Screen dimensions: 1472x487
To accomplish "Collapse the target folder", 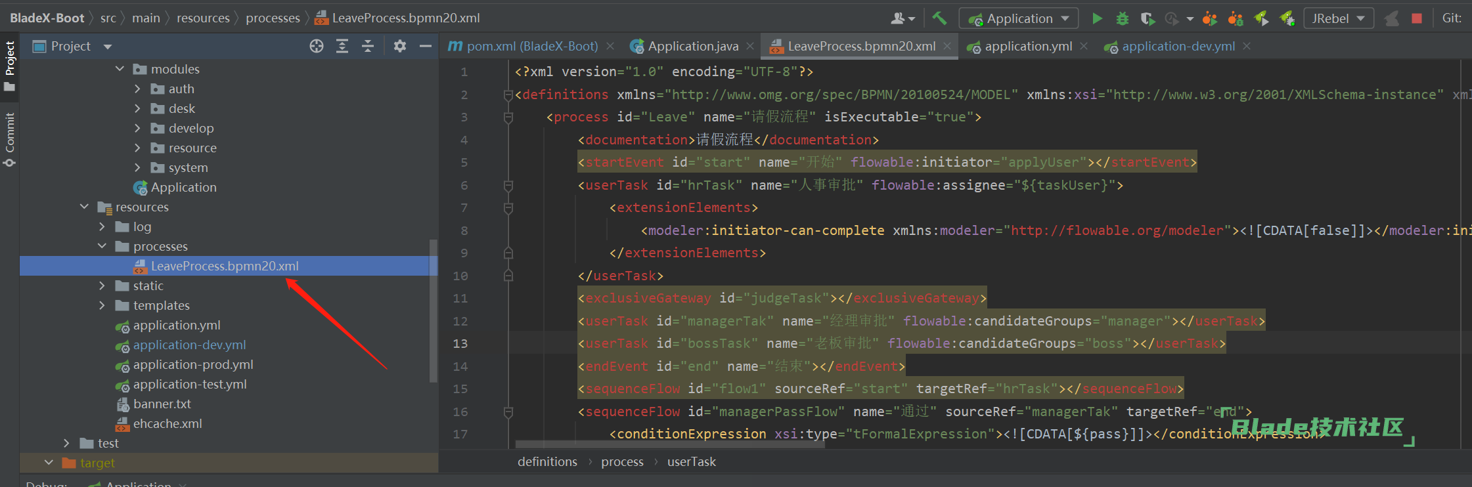I will (x=49, y=463).
